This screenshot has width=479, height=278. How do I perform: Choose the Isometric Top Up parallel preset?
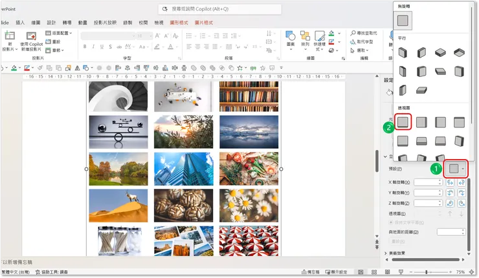[440, 53]
